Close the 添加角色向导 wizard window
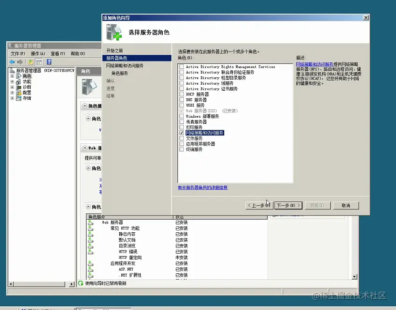Image resolution: width=396 pixels, height=310 pixels. coord(366,18)
